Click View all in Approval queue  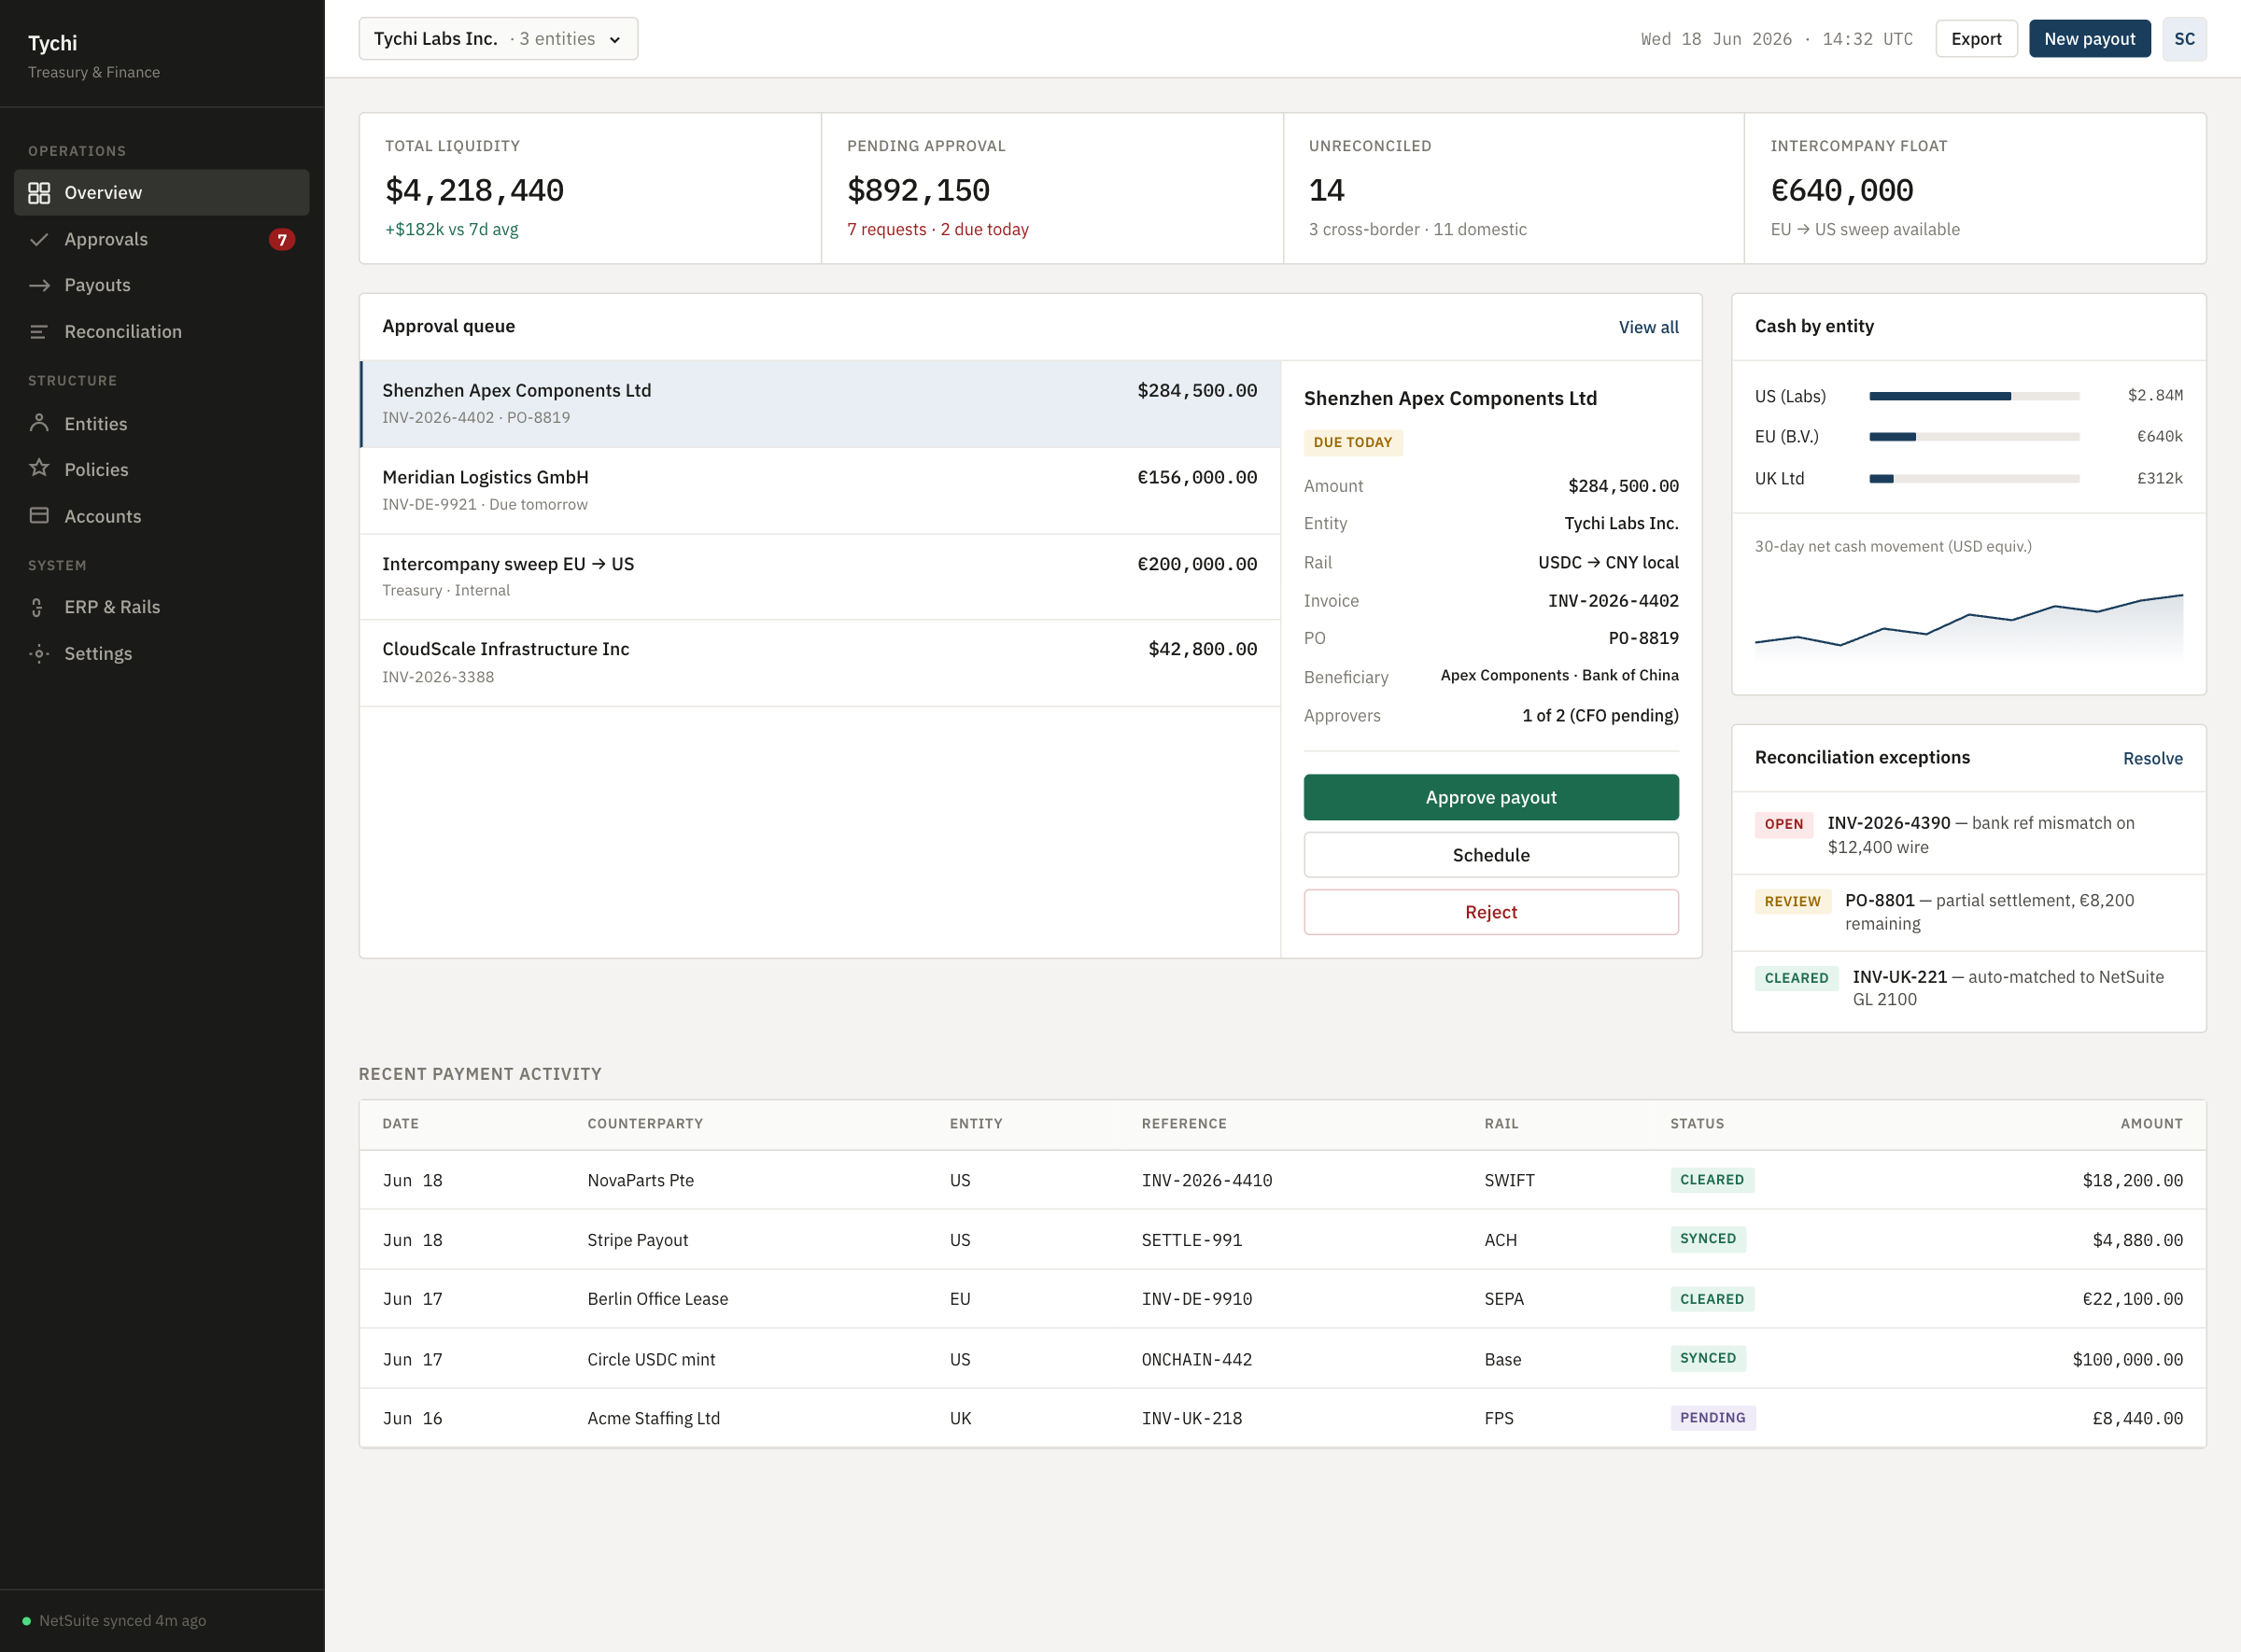click(x=1649, y=327)
